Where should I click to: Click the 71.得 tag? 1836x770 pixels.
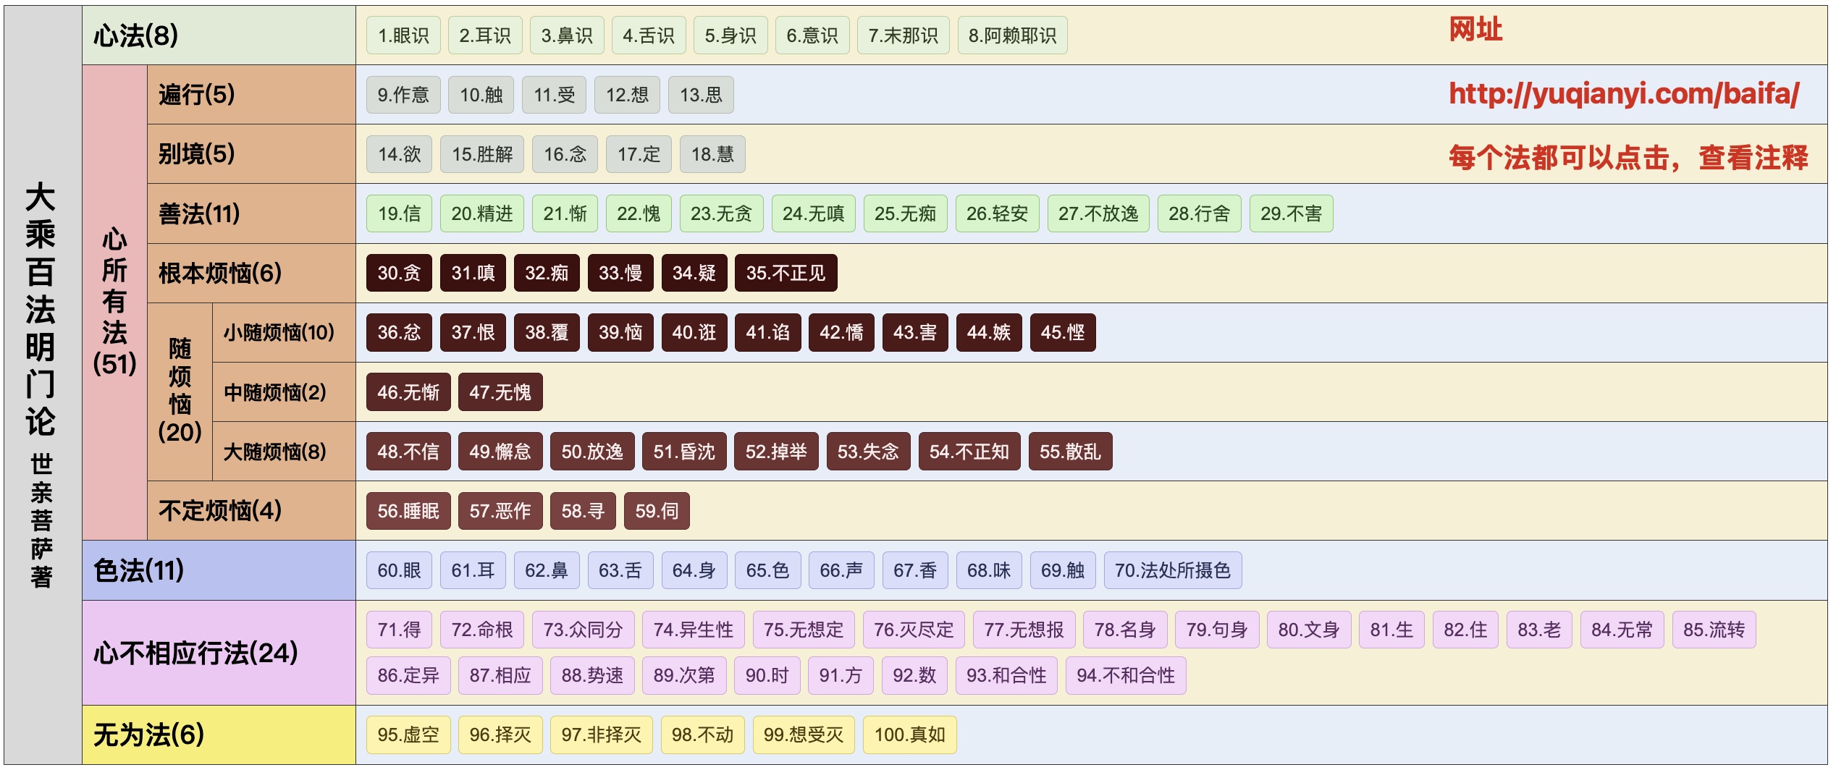tap(399, 630)
